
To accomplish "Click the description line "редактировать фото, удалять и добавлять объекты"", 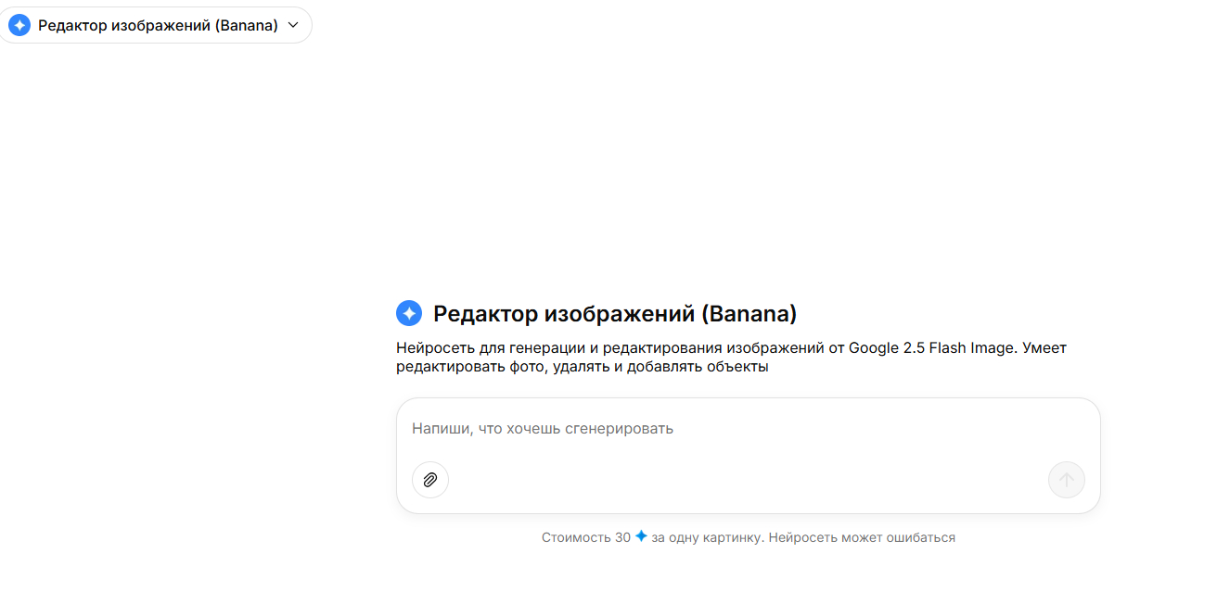I will [x=583, y=367].
